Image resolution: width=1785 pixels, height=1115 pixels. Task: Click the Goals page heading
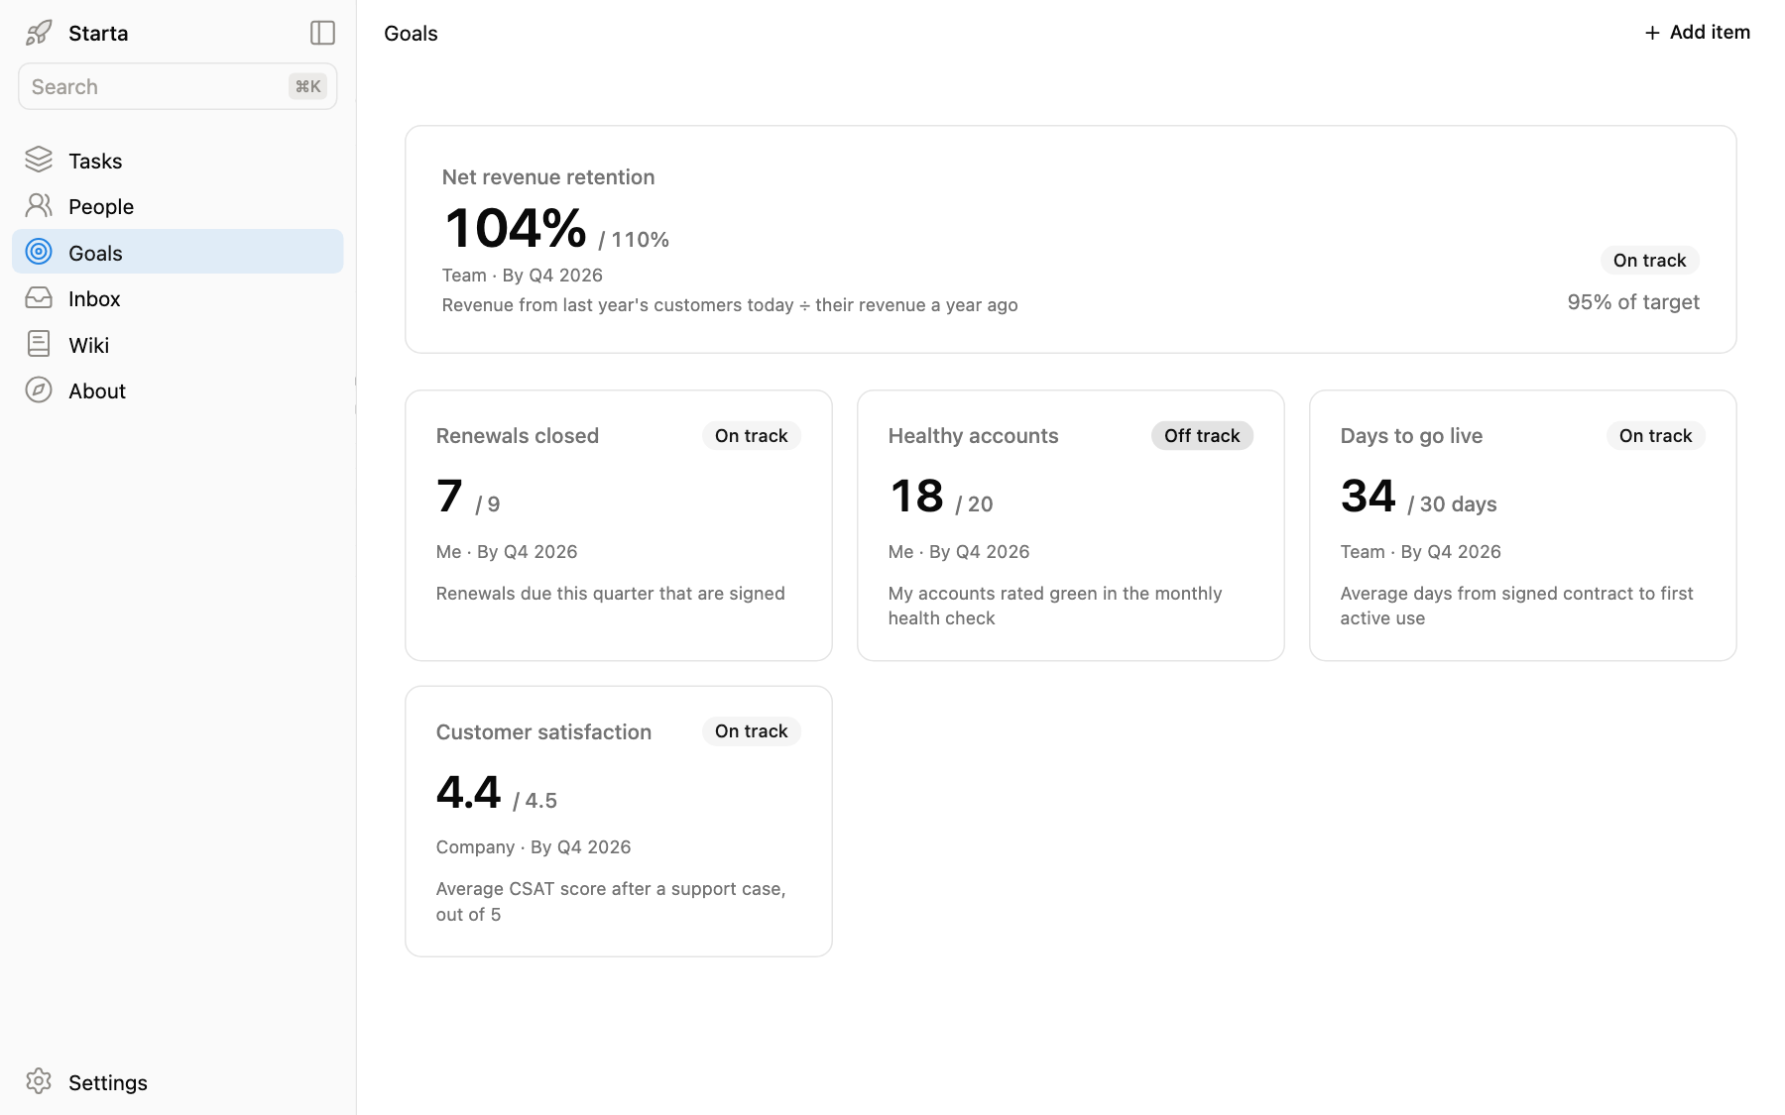coord(411,33)
